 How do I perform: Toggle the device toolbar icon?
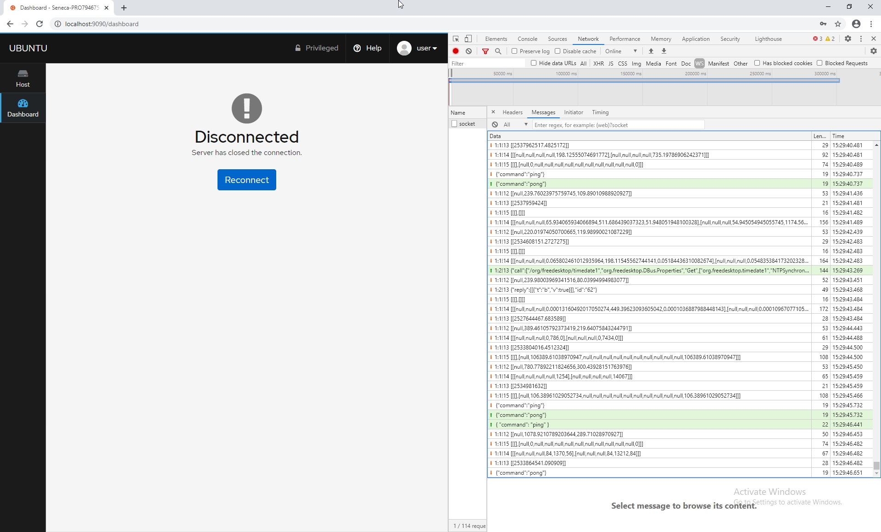pyautogui.click(x=468, y=39)
